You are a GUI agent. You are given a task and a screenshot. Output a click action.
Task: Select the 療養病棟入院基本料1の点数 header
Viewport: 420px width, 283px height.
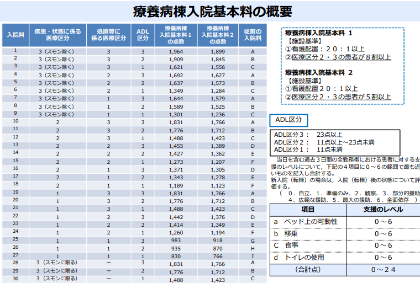point(176,35)
